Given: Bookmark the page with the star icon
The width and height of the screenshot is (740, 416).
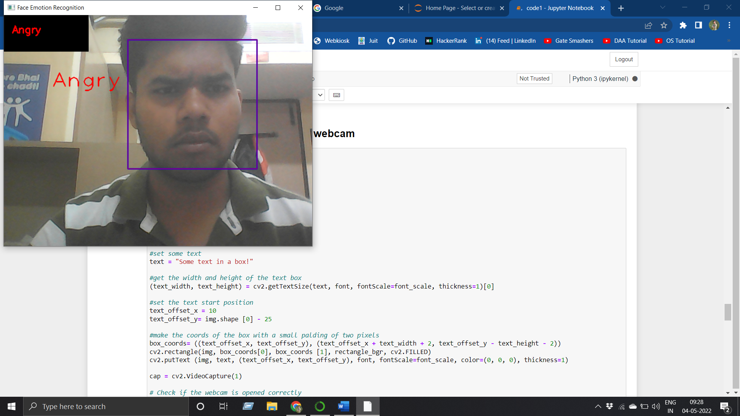Looking at the screenshot, I should click(664, 25).
